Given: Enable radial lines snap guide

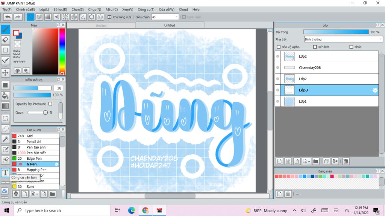Looking at the screenshot, I should click(x=65, y=17).
